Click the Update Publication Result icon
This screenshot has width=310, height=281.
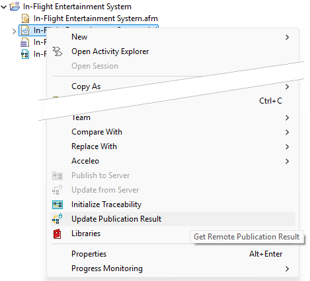click(x=58, y=219)
